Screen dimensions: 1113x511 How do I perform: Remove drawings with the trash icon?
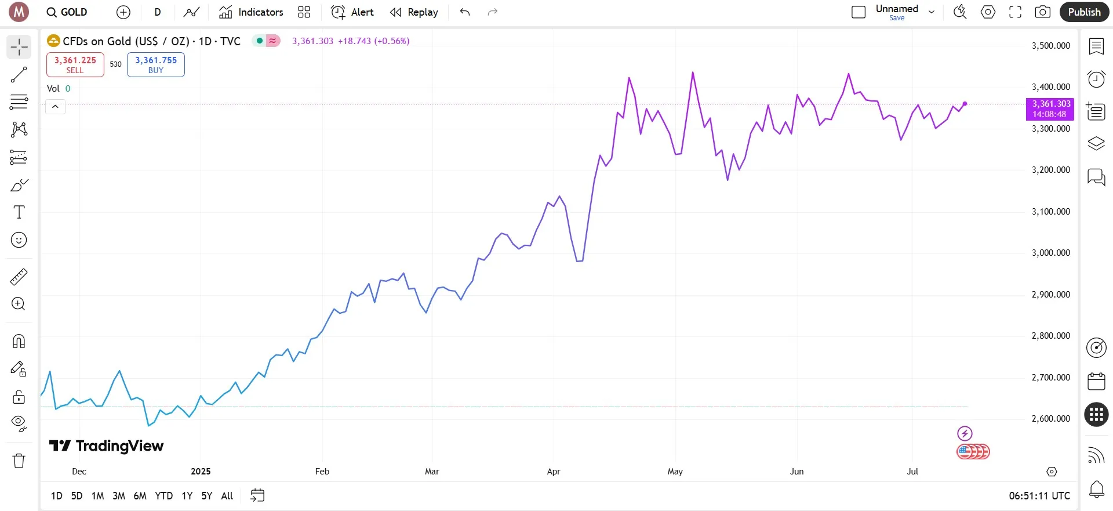pos(19,461)
